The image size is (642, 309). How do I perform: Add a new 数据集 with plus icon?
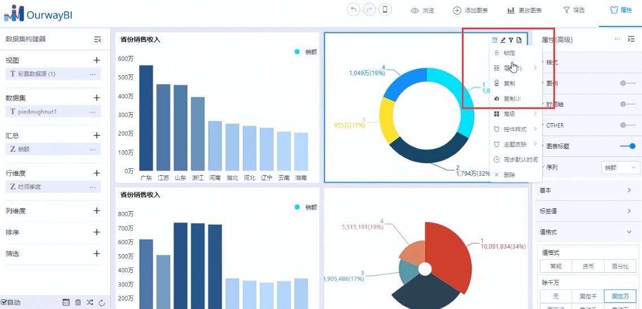click(97, 98)
